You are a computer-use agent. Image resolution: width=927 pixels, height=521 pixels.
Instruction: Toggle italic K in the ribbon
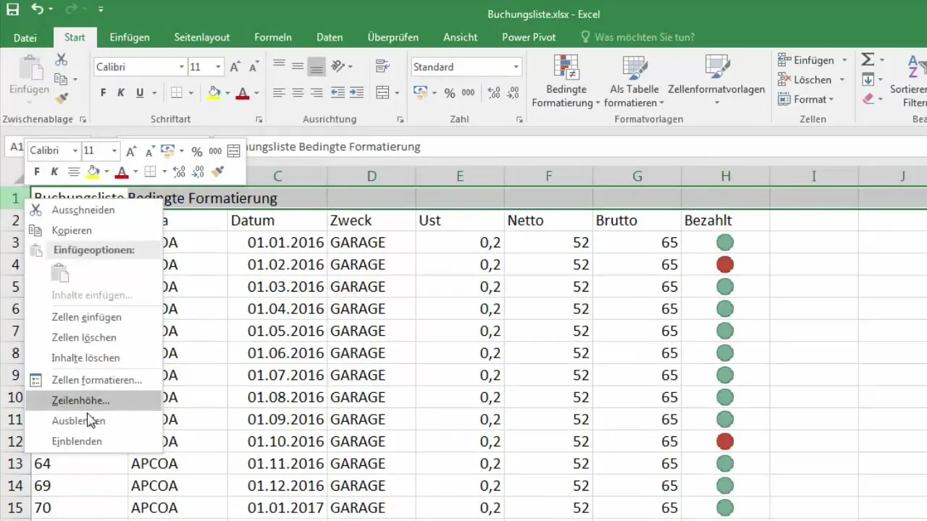tap(121, 93)
